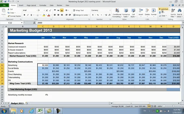Click the insert function fx icon
Viewport: 184px width, 114px height.
[x=34, y=23]
